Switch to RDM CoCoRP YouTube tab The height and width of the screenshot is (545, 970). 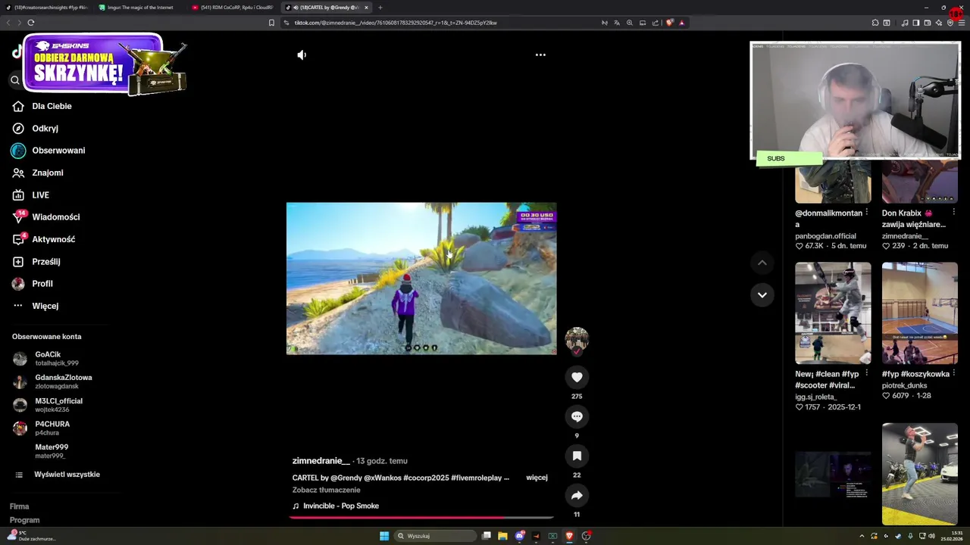(x=233, y=8)
